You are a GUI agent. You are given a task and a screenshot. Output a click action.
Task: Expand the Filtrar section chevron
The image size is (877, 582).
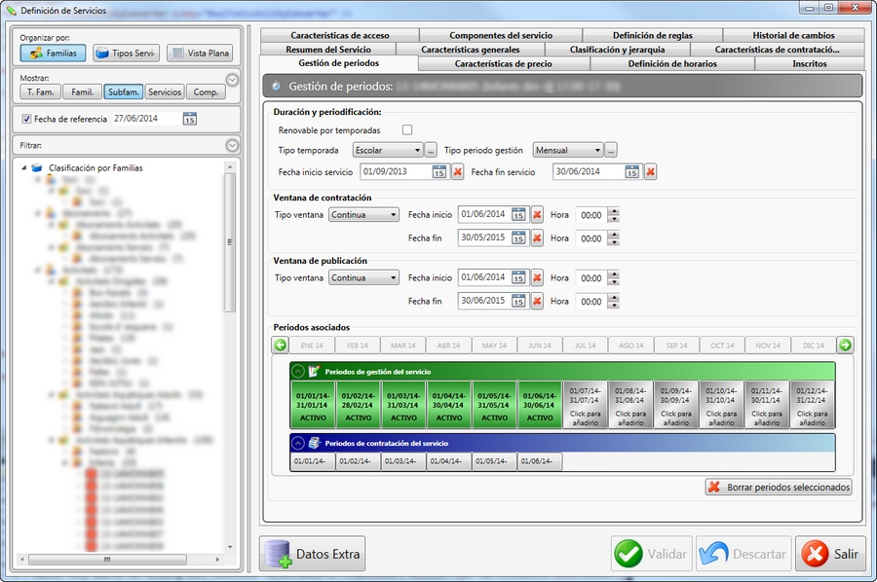pyautogui.click(x=232, y=146)
